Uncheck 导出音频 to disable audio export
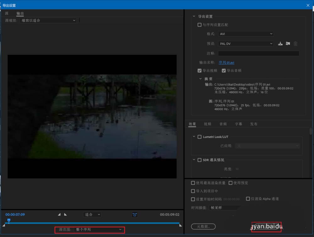 click(x=224, y=70)
